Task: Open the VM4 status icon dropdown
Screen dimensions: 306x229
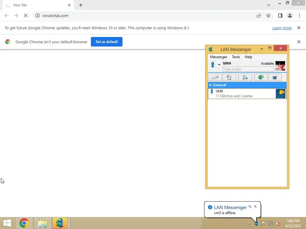Action: click(219, 64)
